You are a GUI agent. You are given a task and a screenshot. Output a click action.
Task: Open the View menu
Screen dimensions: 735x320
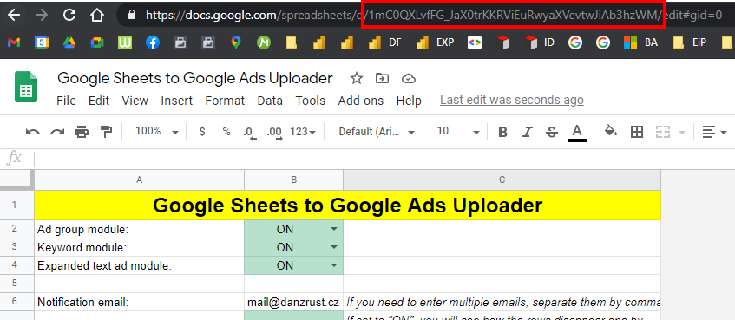[135, 101]
